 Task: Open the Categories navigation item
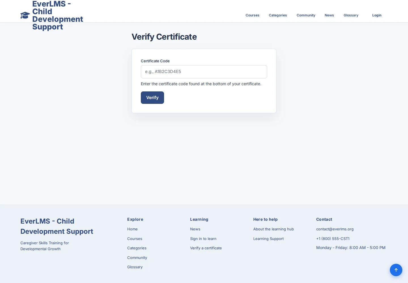278,15
